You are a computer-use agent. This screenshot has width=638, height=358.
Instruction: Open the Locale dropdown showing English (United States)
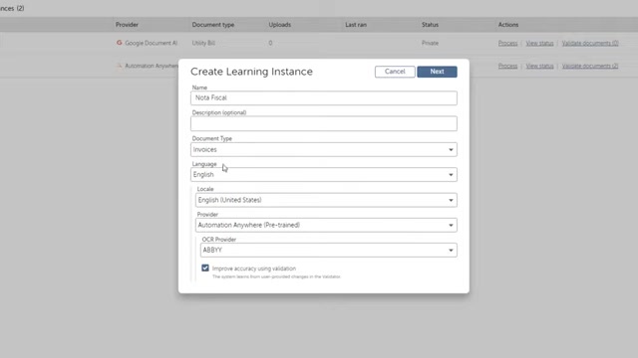tap(326, 200)
